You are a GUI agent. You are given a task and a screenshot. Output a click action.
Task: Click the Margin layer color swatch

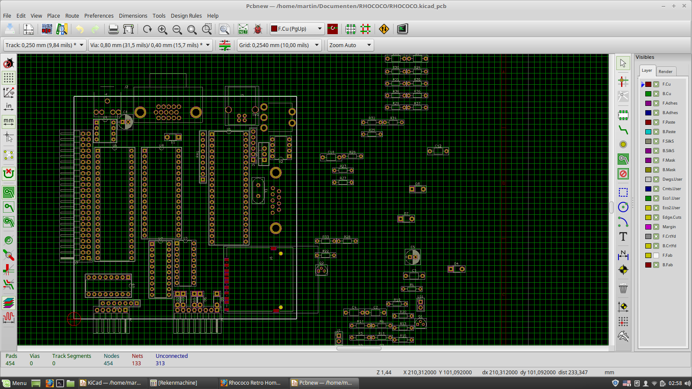(648, 227)
